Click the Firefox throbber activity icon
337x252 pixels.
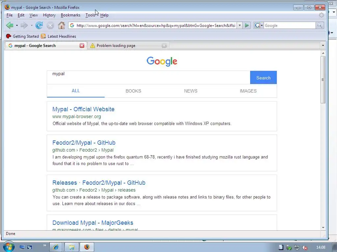click(321, 15)
